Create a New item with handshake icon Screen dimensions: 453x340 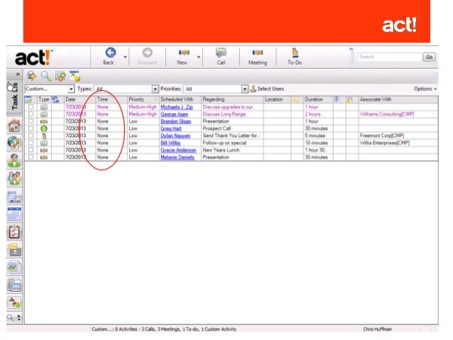coord(184,53)
